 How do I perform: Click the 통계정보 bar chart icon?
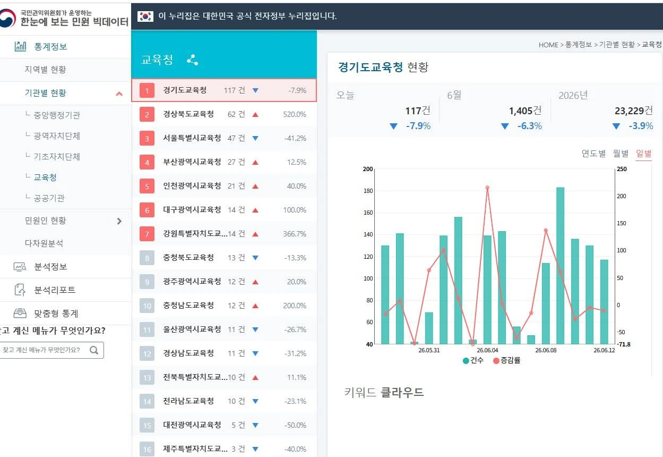(20, 46)
